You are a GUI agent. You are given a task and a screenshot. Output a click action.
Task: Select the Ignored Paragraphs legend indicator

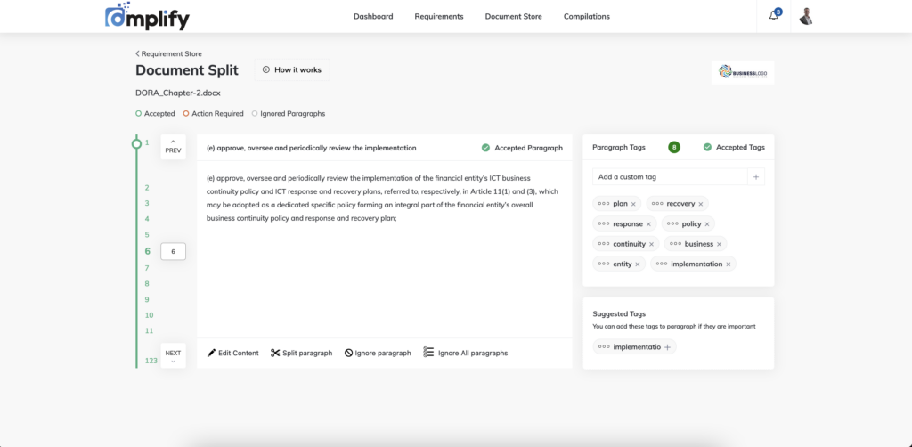254,113
